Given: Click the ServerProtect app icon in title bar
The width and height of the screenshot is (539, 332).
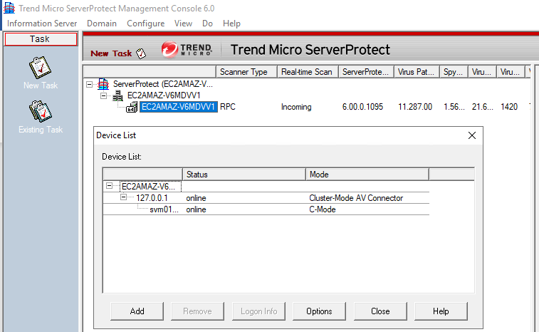Looking at the screenshot, I should (9, 8).
